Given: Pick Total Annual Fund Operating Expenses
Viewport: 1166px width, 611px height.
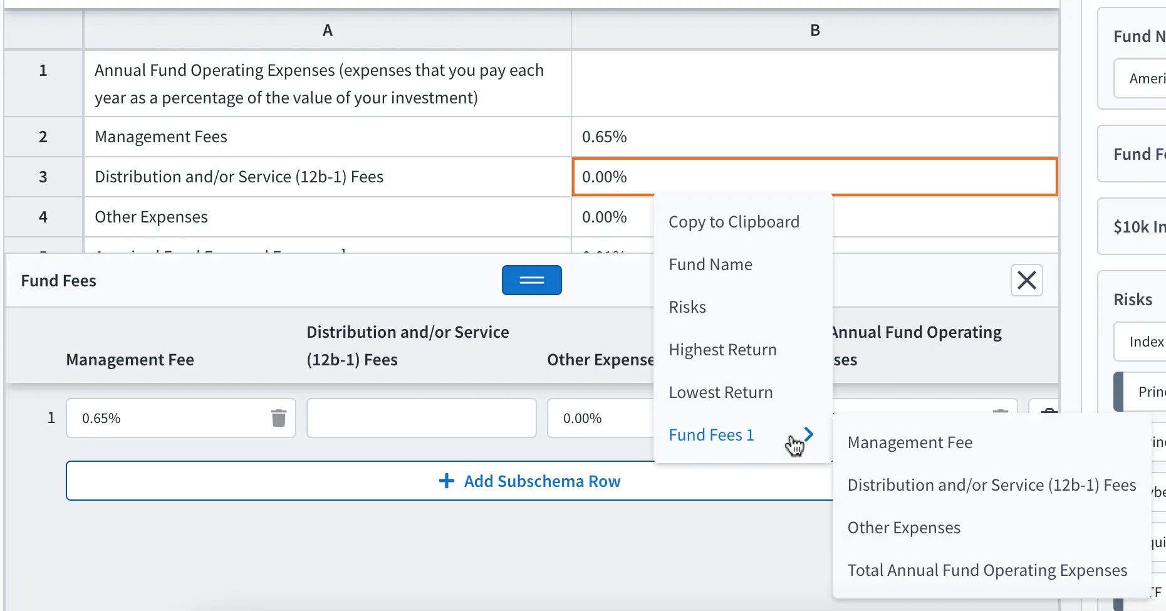Looking at the screenshot, I should point(987,570).
